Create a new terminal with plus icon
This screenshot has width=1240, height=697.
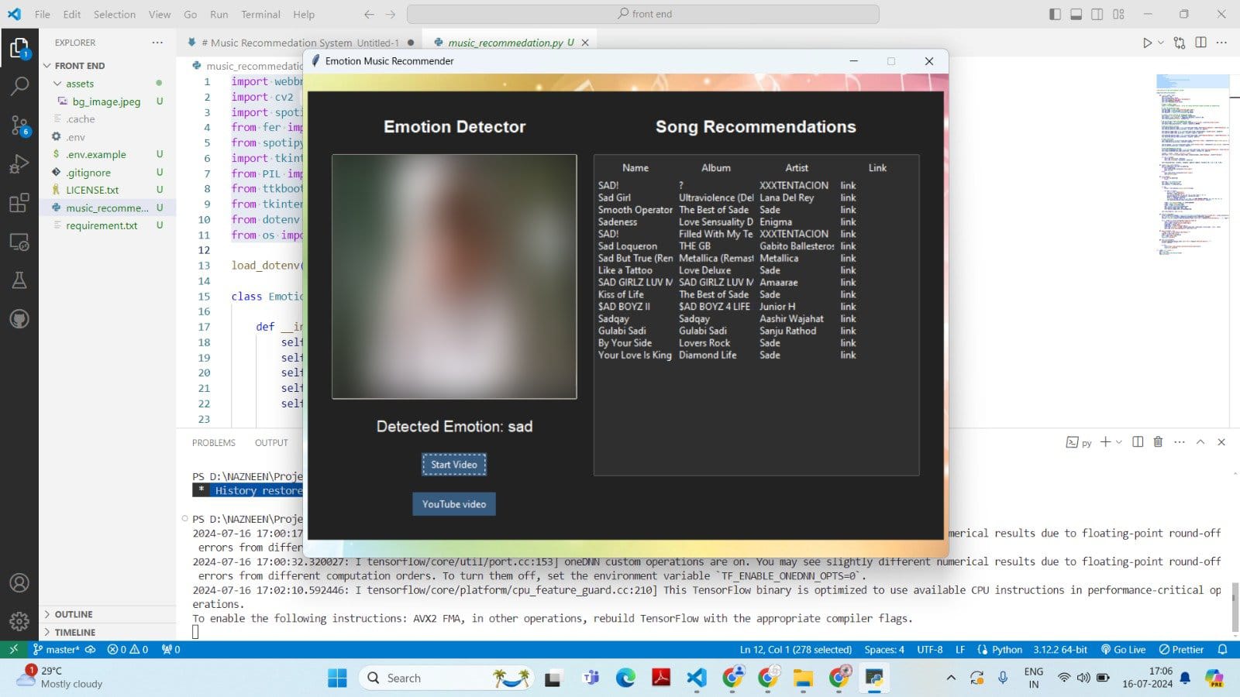click(1105, 441)
